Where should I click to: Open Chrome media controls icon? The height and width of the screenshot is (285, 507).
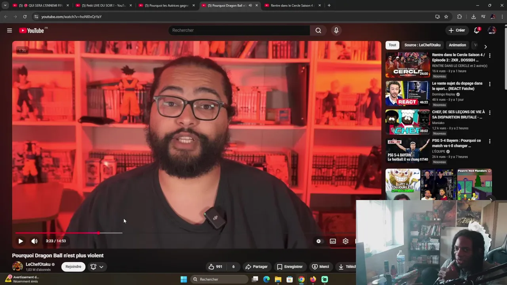(483, 17)
